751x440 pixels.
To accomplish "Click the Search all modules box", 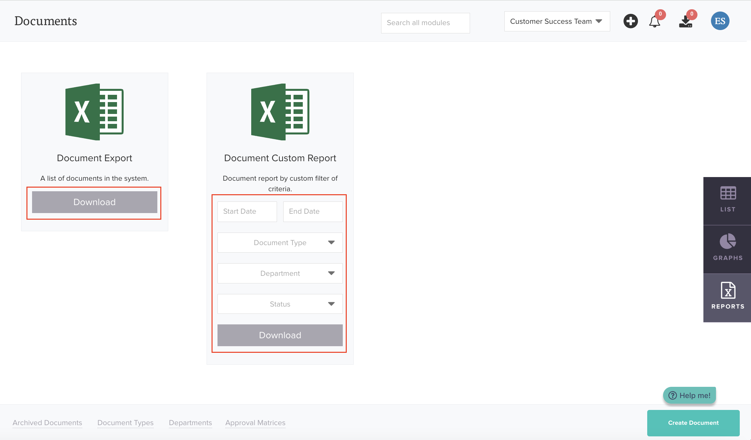I will pyautogui.click(x=425, y=23).
